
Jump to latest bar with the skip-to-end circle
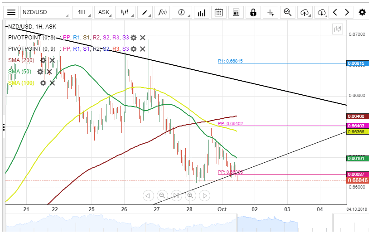pyautogui.click(x=176, y=196)
